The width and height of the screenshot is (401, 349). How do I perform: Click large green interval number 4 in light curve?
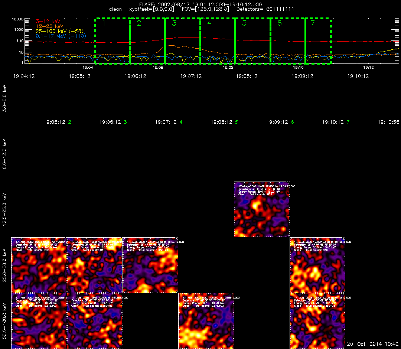tap(209, 23)
